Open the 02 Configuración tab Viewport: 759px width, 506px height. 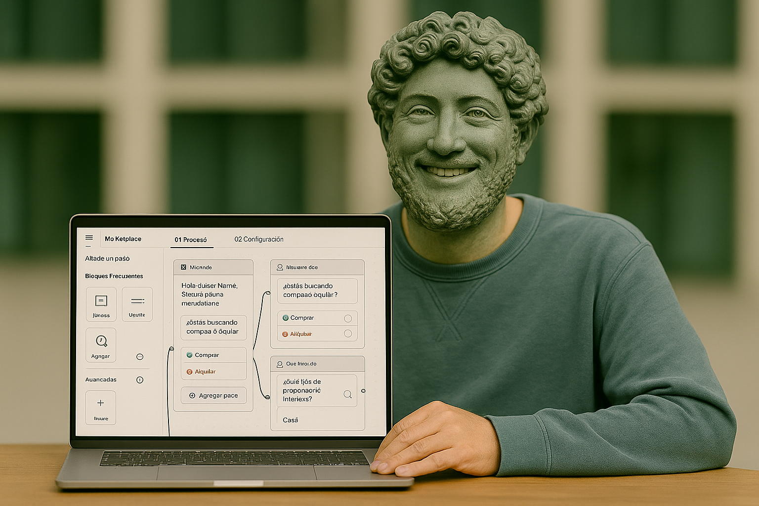[259, 239]
